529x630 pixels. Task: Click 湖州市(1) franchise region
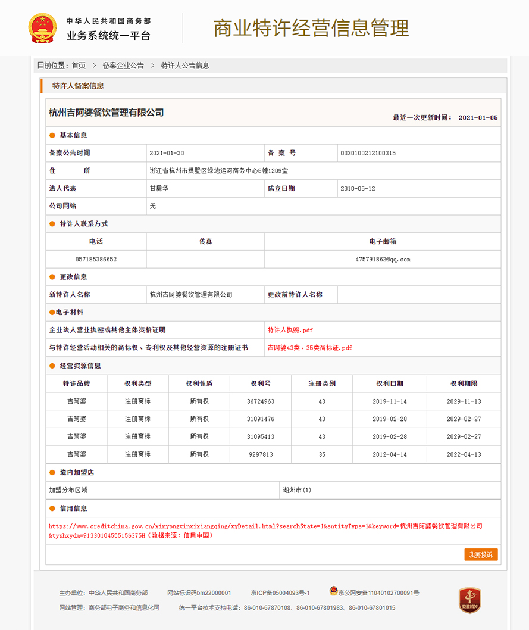click(297, 490)
